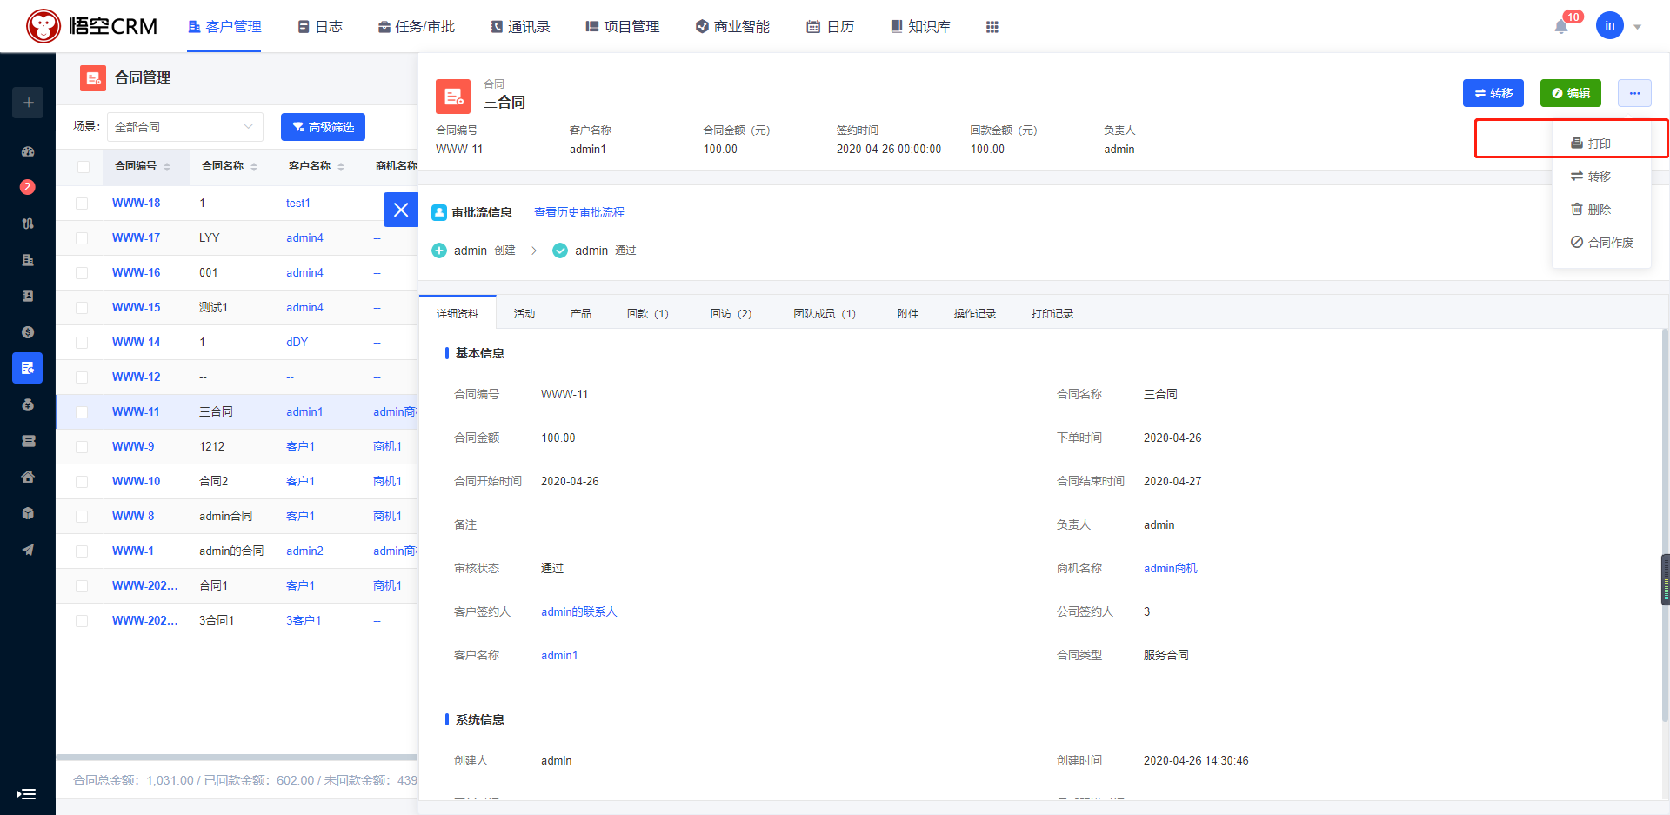
Task: Open contract WWW-18 link in list
Action: (136, 204)
